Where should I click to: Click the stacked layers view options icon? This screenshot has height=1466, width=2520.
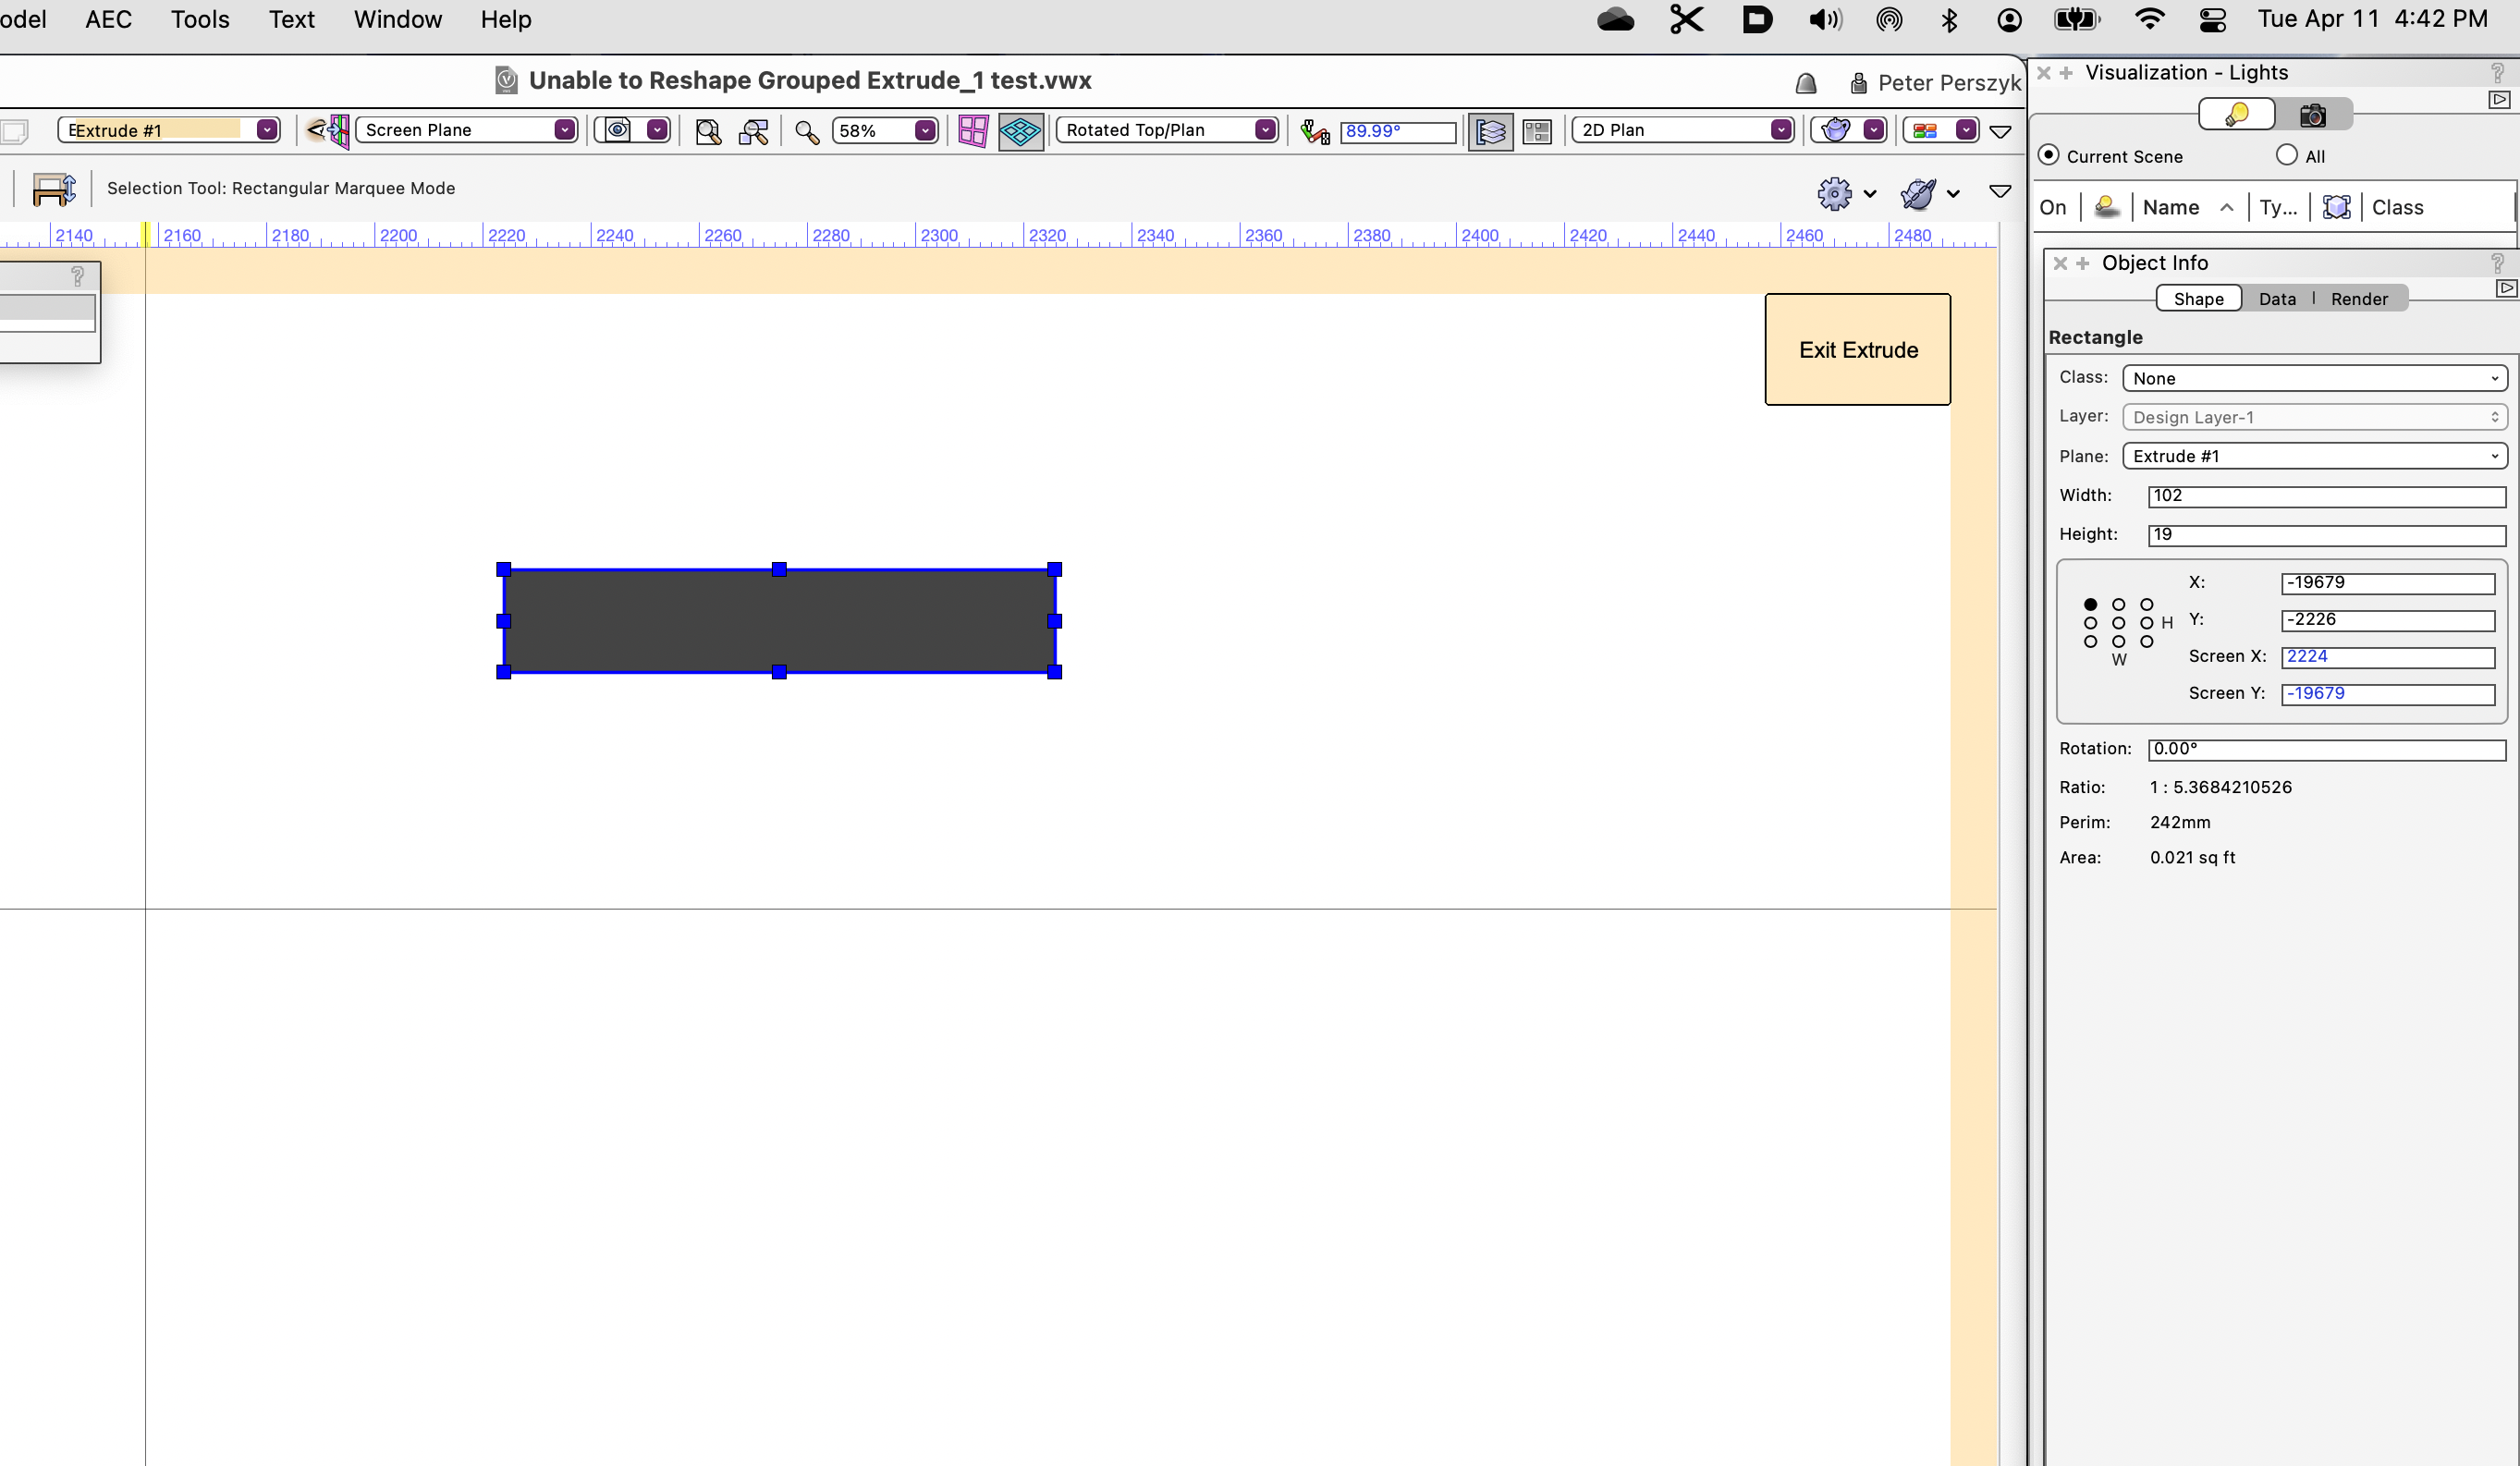[x=1490, y=131]
